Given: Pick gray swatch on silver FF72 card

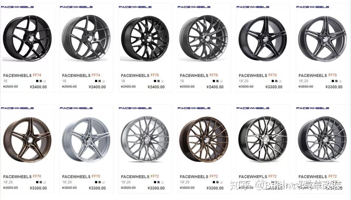Looking at the screenshot, I should 159,182.
